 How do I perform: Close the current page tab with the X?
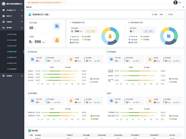[183, 7]
